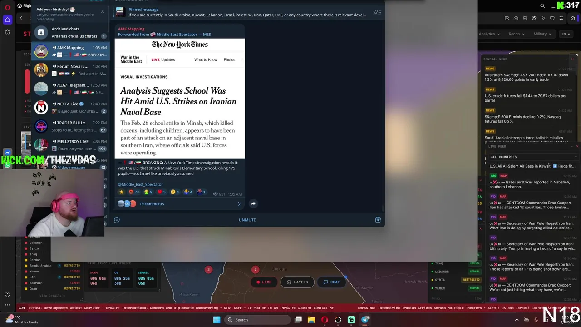This screenshot has width=581, height=327.
Task: Click the edit page icon in address bar
Action: point(507,18)
